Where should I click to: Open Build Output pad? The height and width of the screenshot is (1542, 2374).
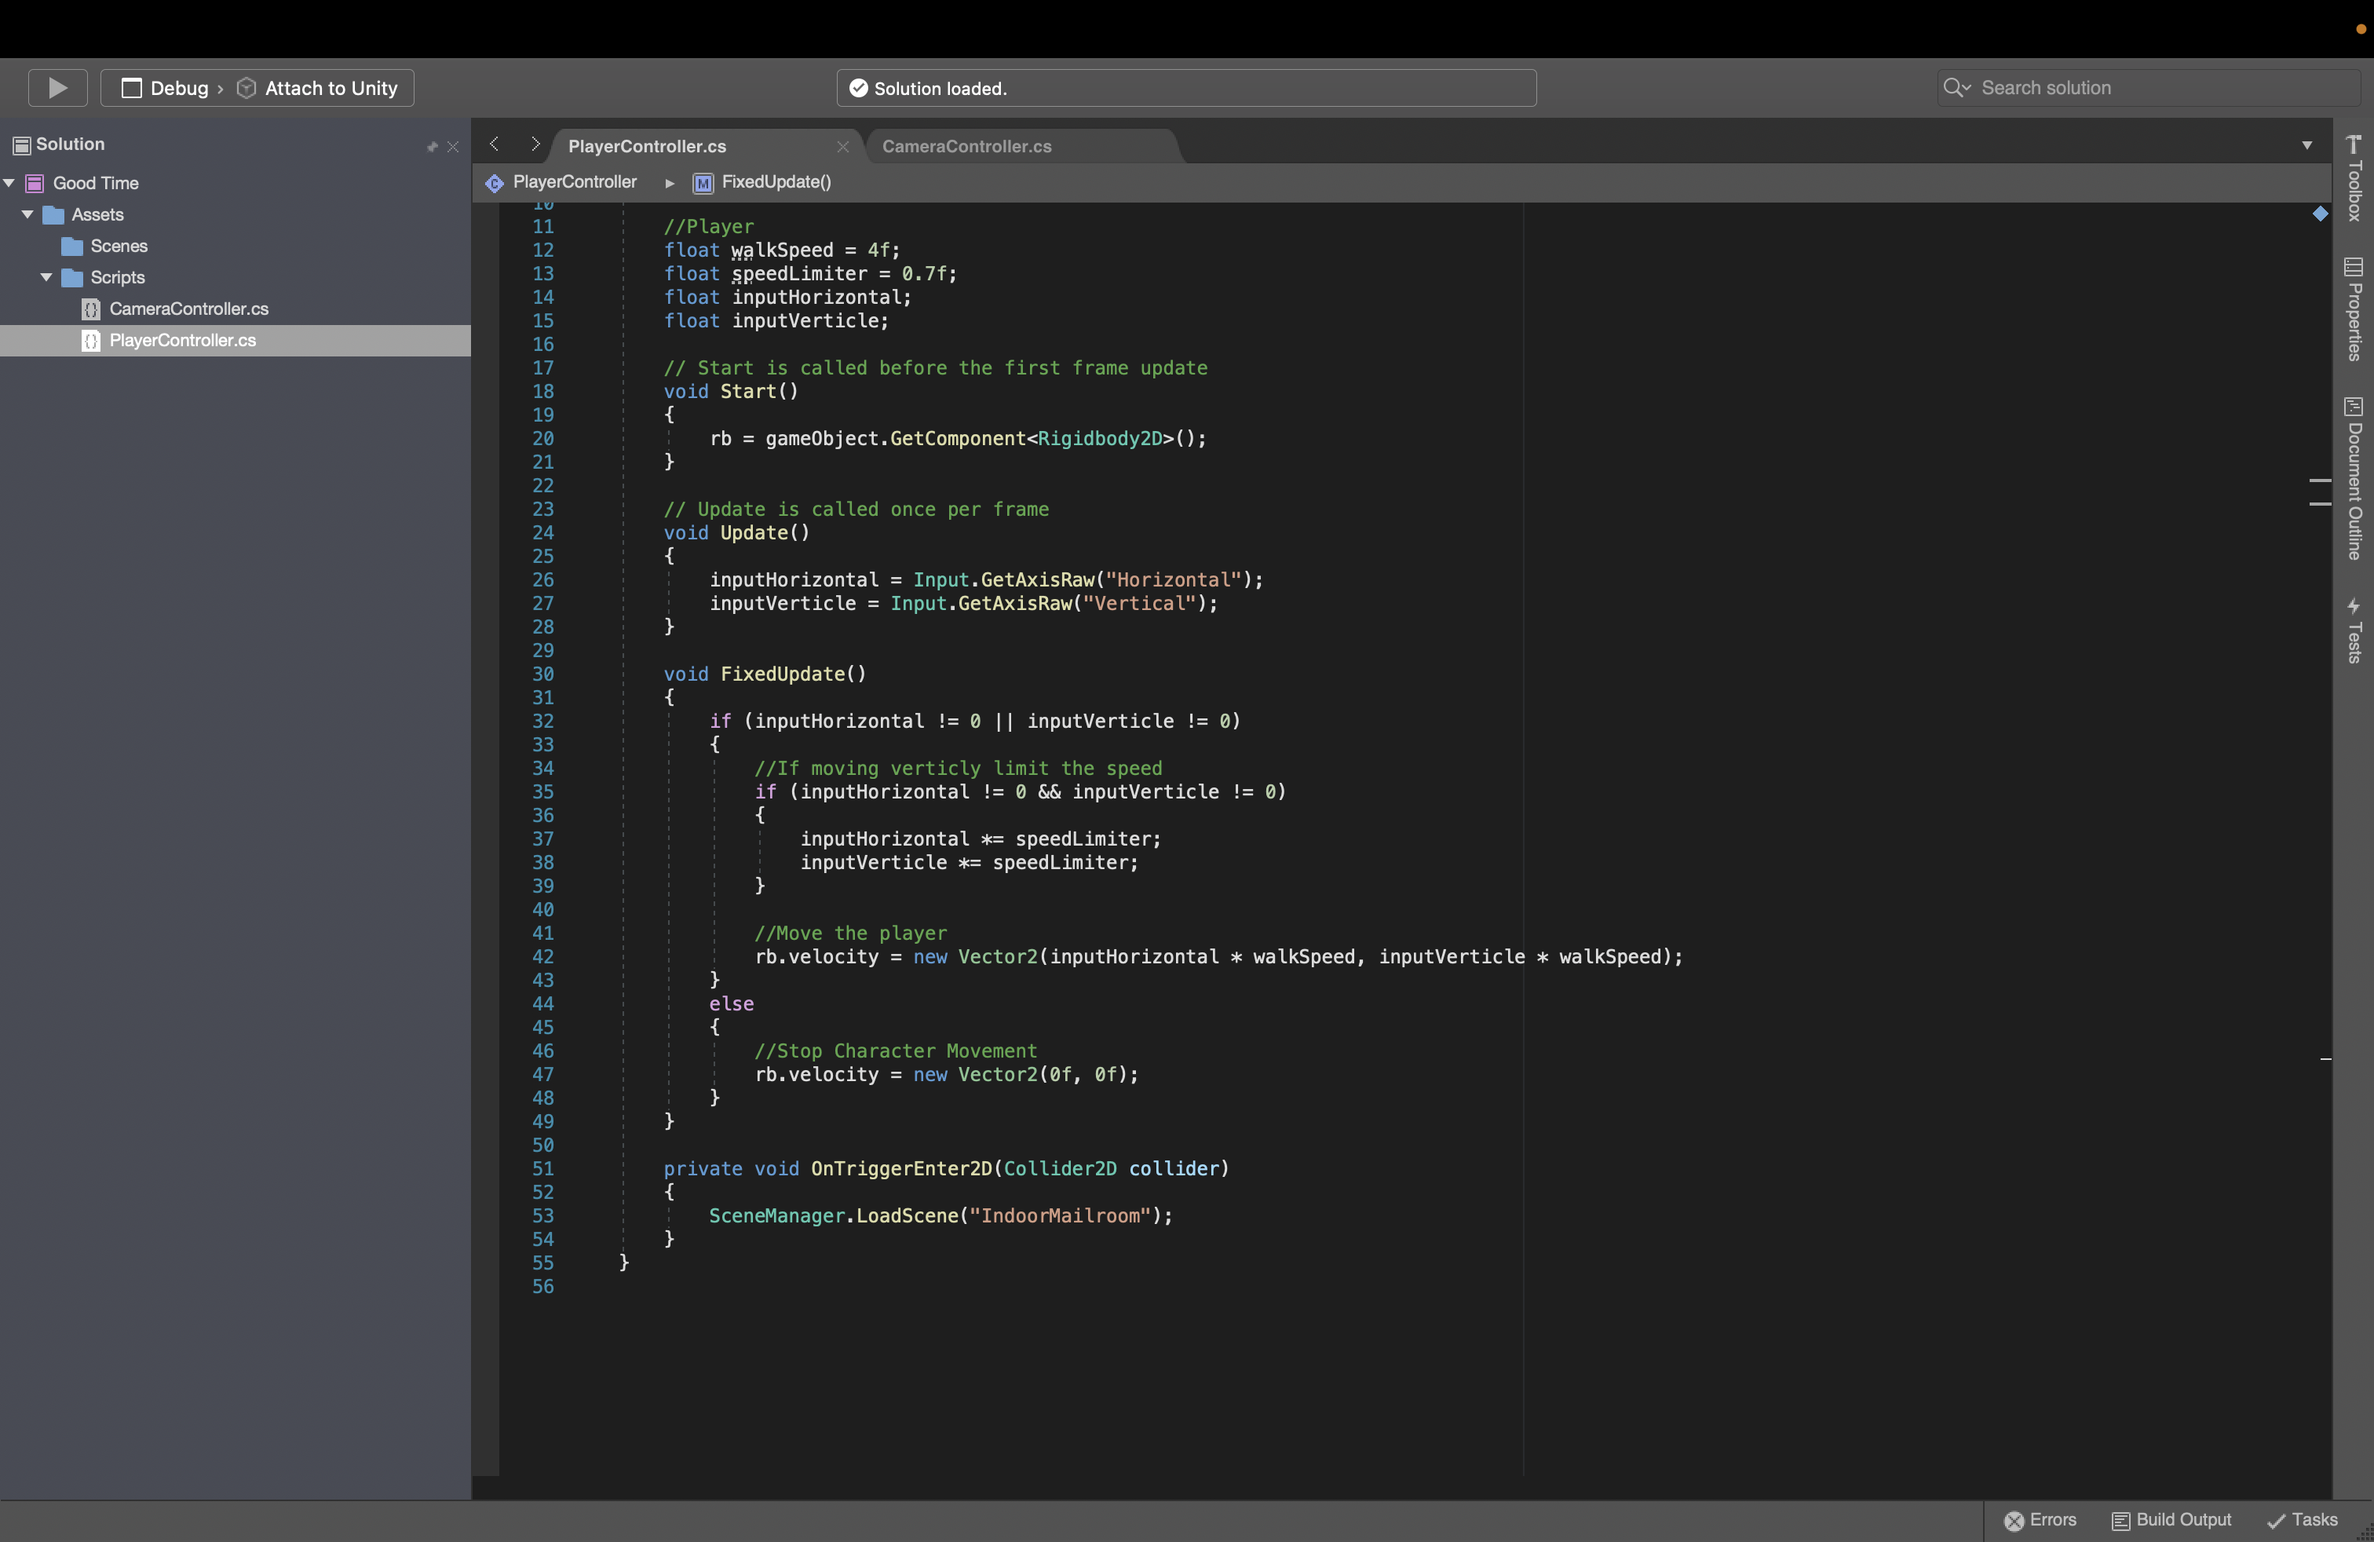[2171, 1520]
